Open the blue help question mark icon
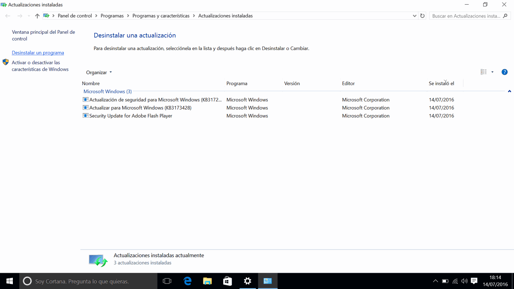The height and width of the screenshot is (289, 514). [x=504, y=72]
